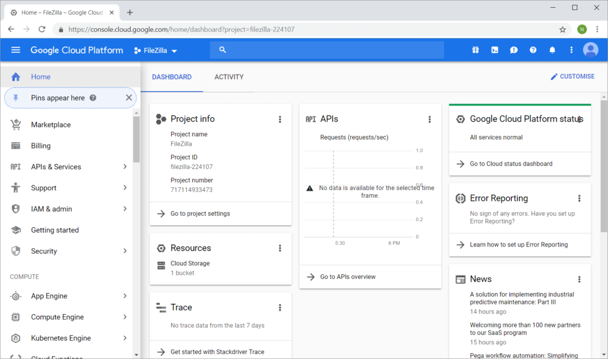608x359 pixels.
Task: Open a new browser tab
Action: [130, 12]
